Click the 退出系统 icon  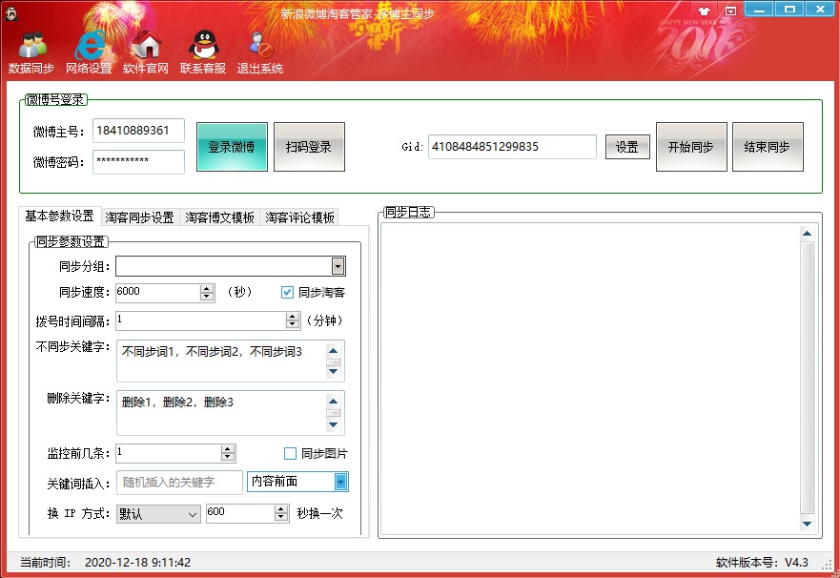tap(260, 52)
